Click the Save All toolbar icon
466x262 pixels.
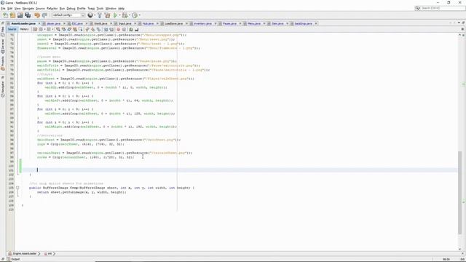point(28,15)
